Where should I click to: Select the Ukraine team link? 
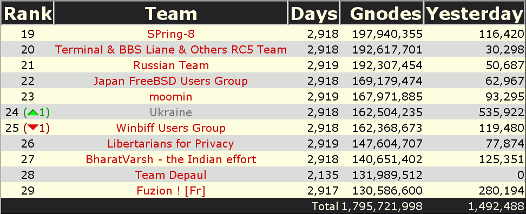point(171,112)
